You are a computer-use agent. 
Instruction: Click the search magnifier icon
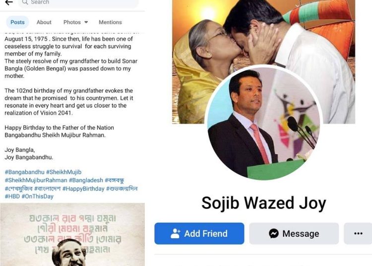[x=25, y=2]
